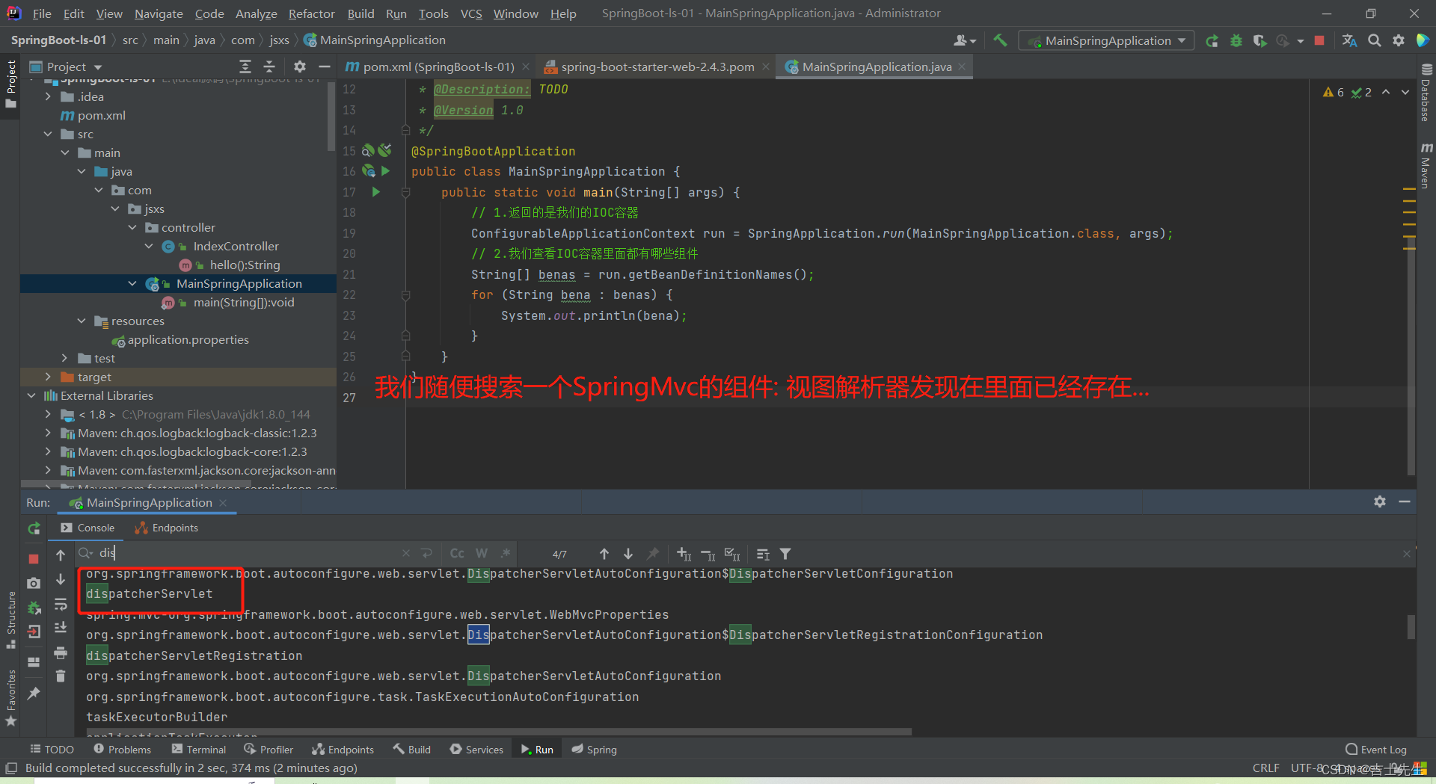Collapse the resources folder
Screen dimensions: 1436x784
tap(82, 321)
